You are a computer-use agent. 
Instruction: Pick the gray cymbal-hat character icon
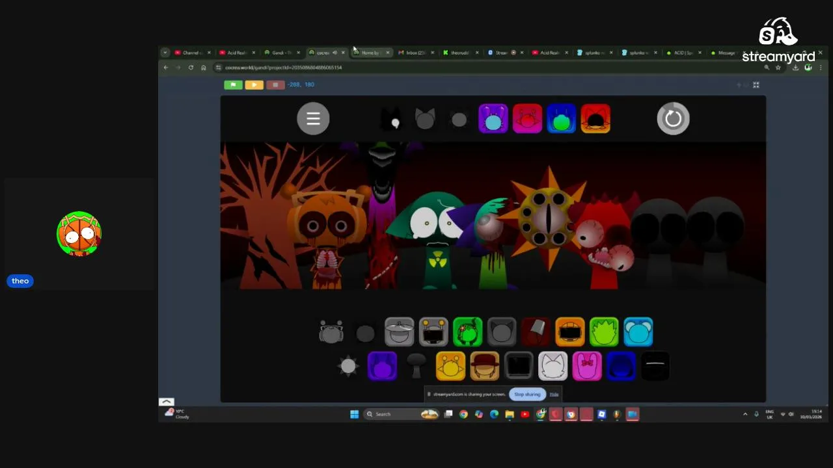(x=400, y=331)
